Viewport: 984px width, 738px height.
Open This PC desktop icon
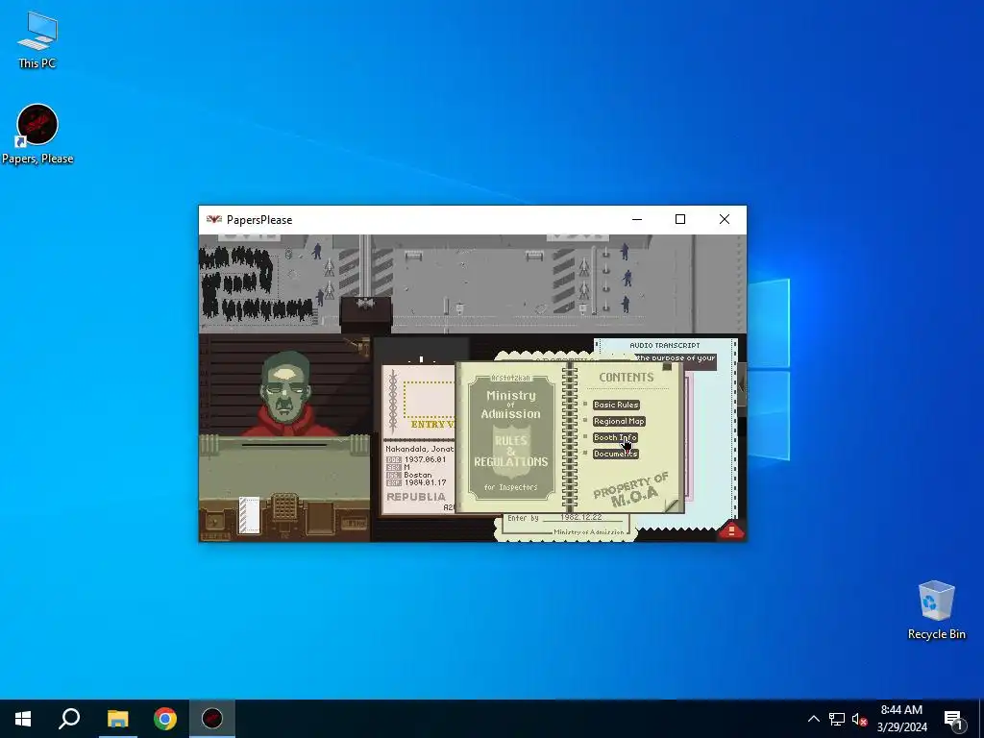point(37,40)
